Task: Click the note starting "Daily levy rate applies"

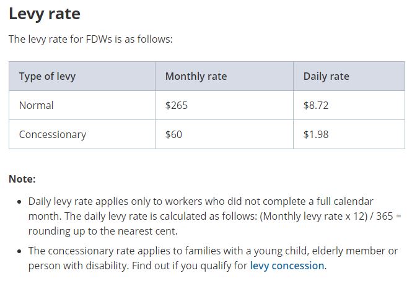Action: [x=198, y=202]
